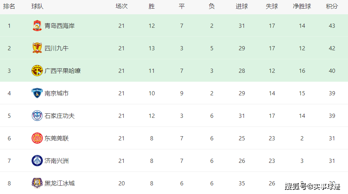Select the 南京城市 blue shield logo
This screenshot has height=194, width=348.
tap(37, 93)
